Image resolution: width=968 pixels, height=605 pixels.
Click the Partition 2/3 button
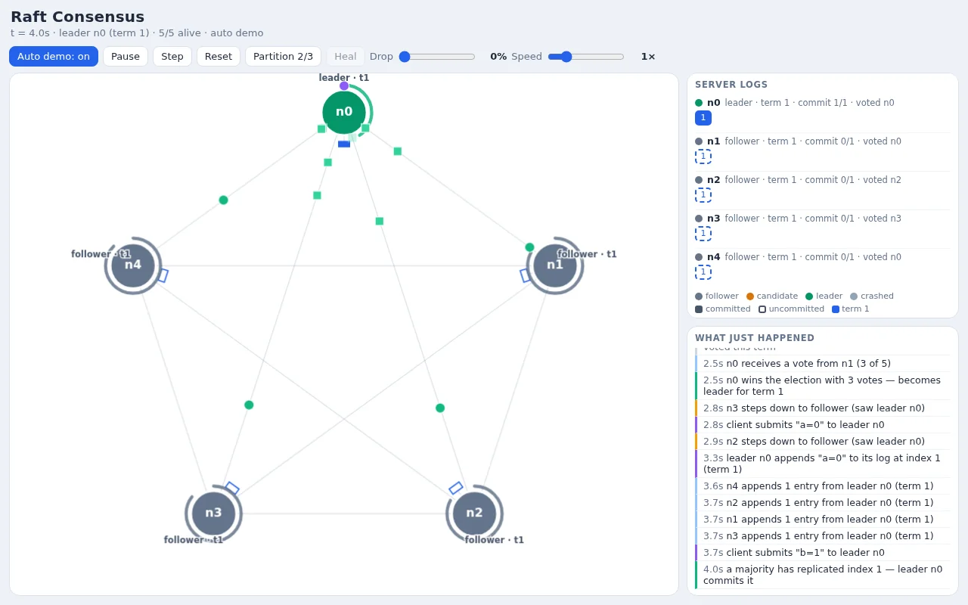(x=283, y=57)
